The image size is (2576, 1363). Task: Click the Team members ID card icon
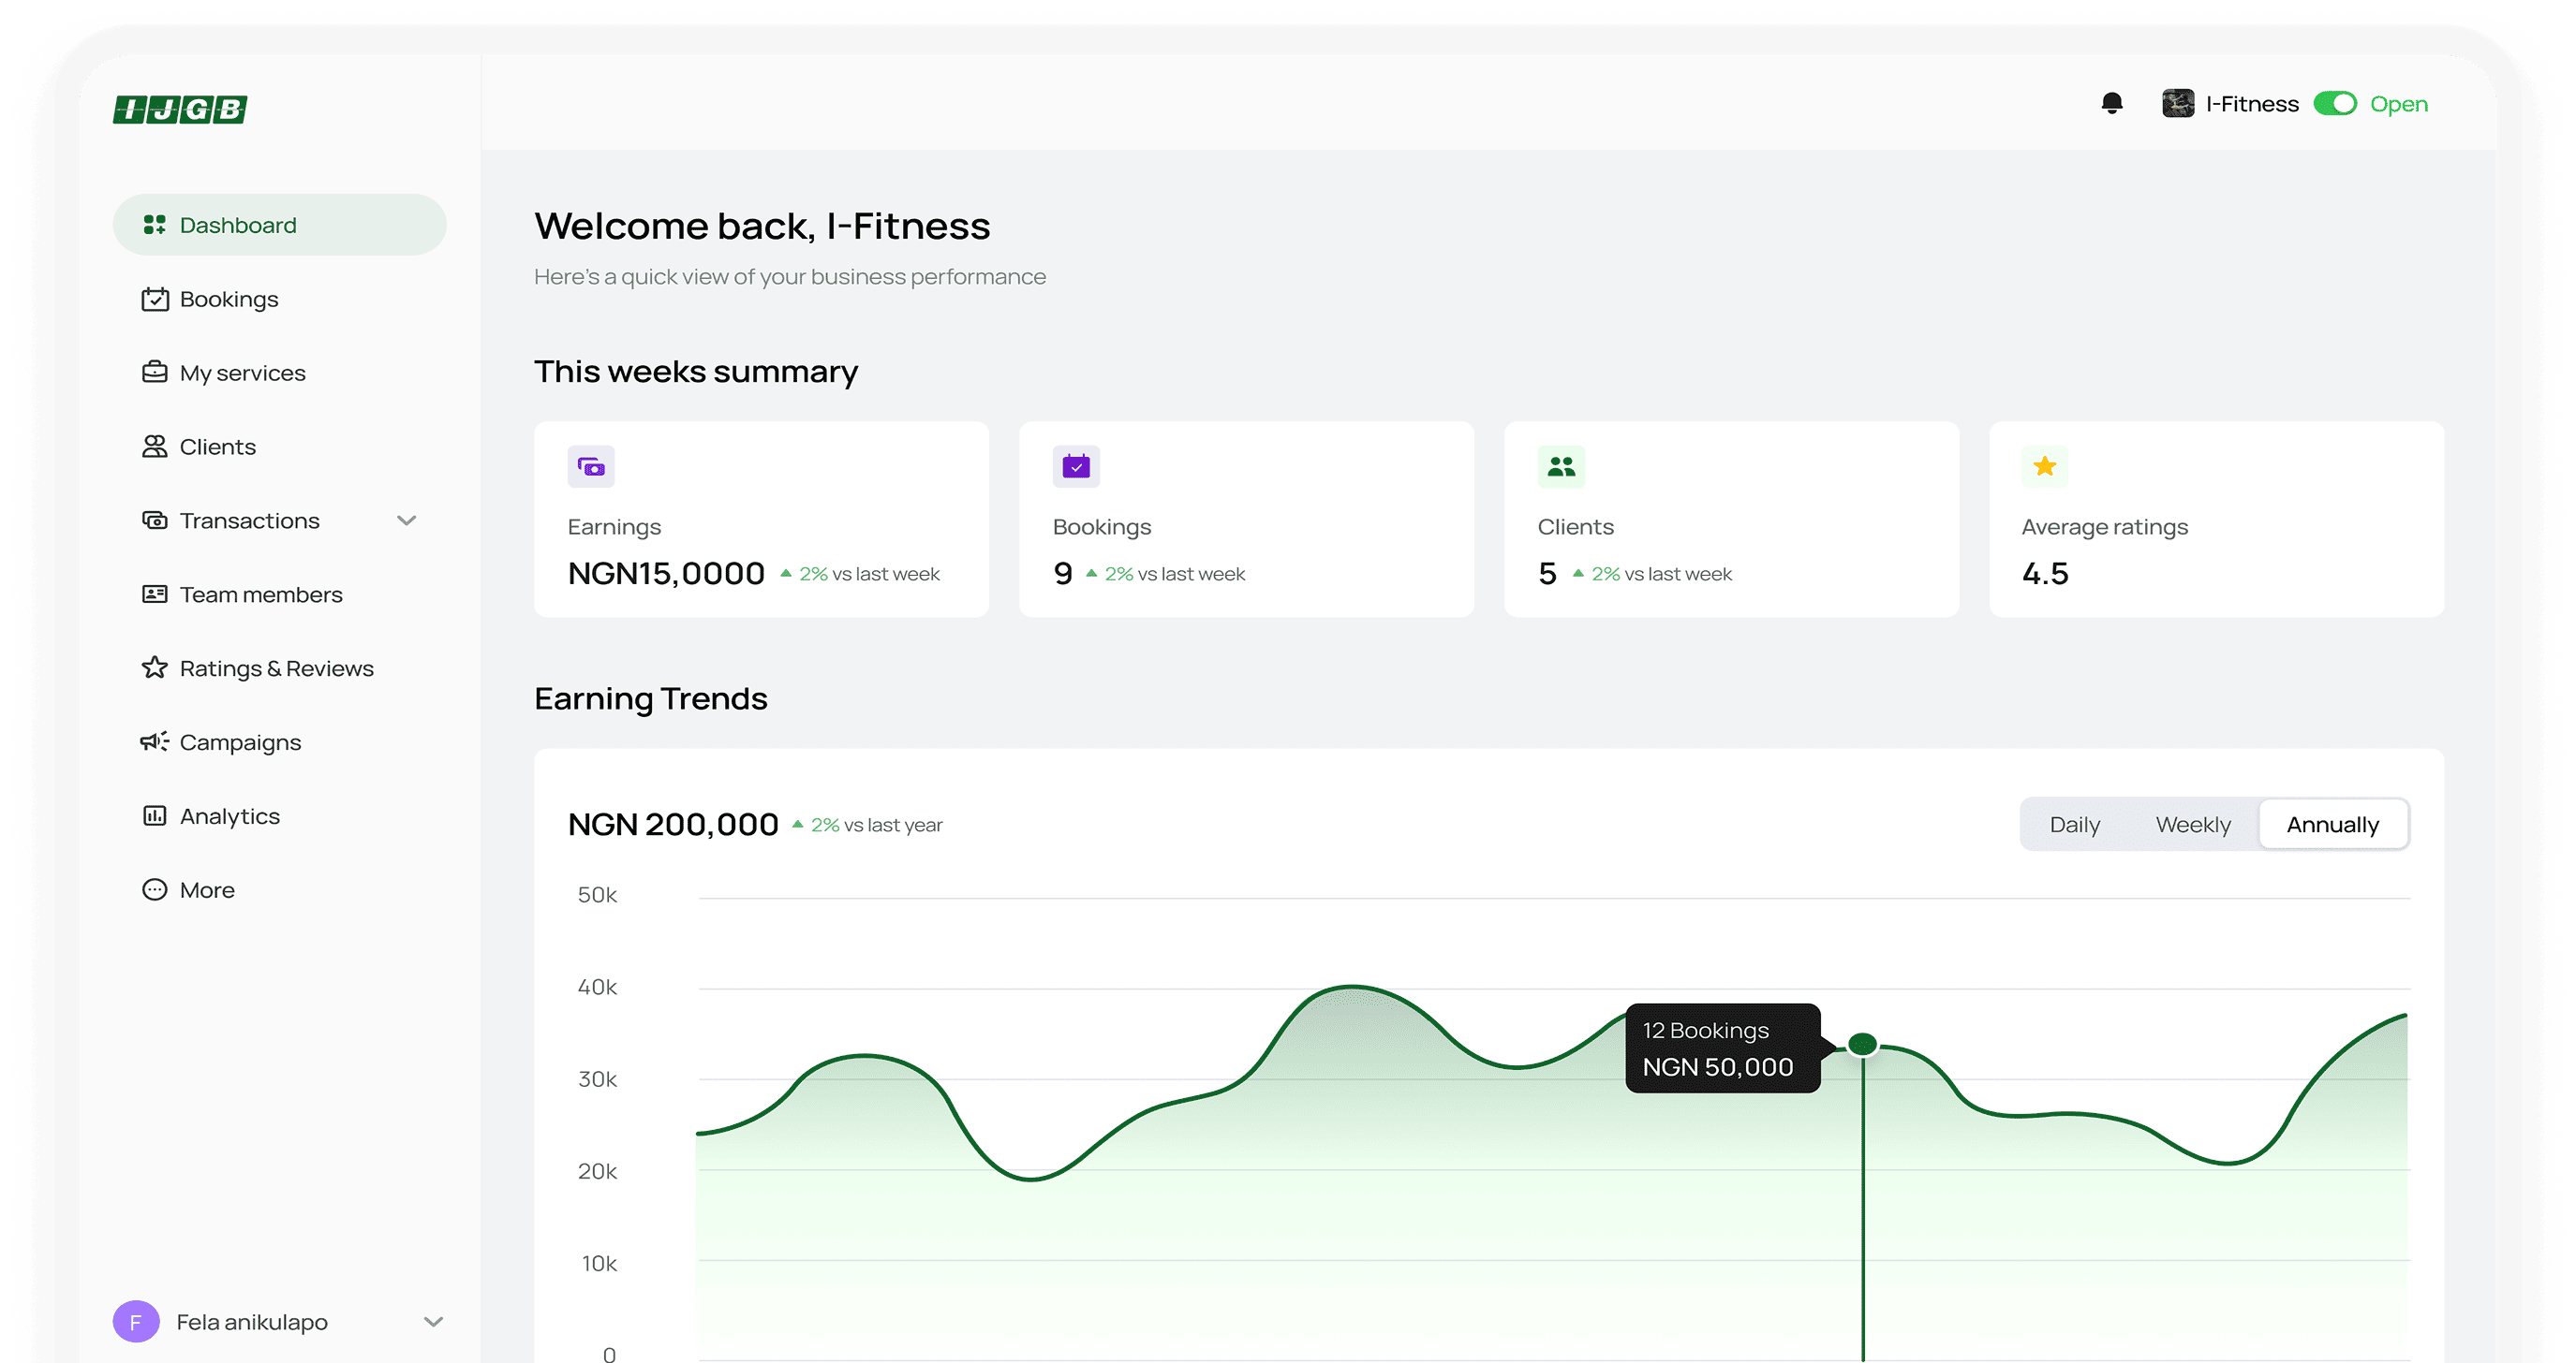(154, 594)
